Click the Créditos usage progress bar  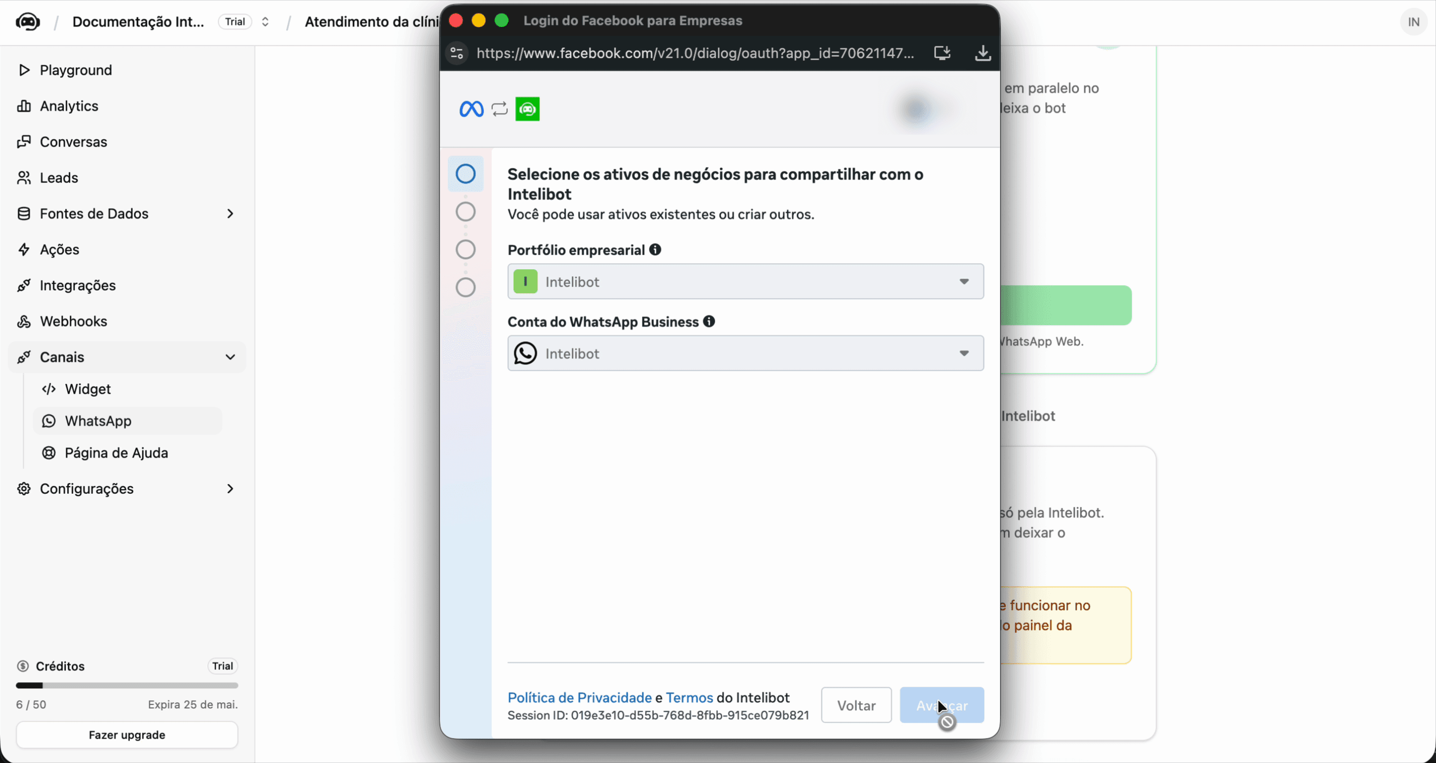(127, 686)
